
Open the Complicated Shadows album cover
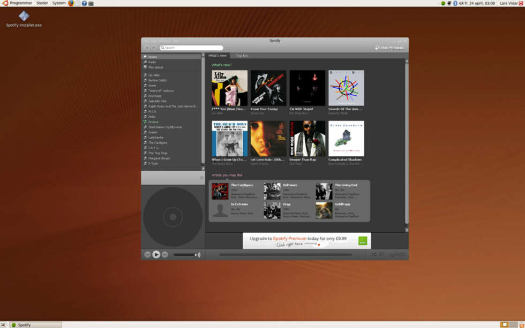tap(346, 139)
